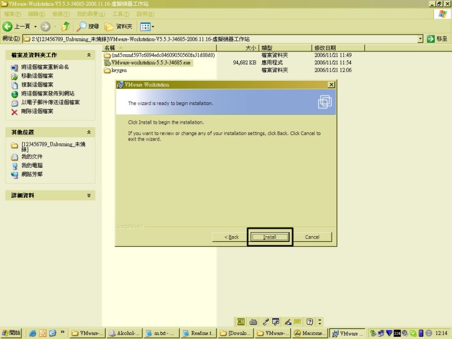452x339 pixels.
Task: Open the Back button history dropdown arrow
Action: pos(36,27)
